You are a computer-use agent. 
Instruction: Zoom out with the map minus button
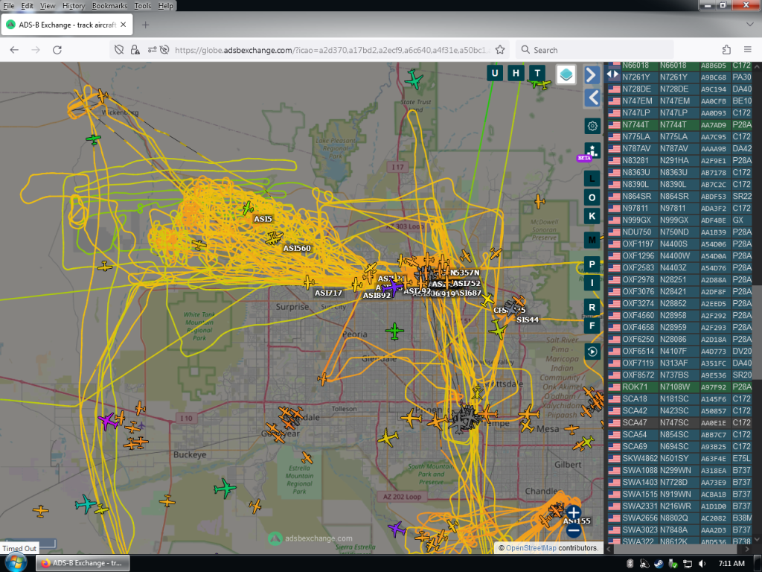coord(574,530)
